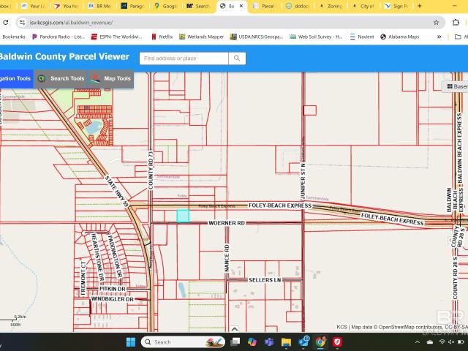Screen dimensions: 468x351
Task: Click the Windows Start button
Action: 130,341
